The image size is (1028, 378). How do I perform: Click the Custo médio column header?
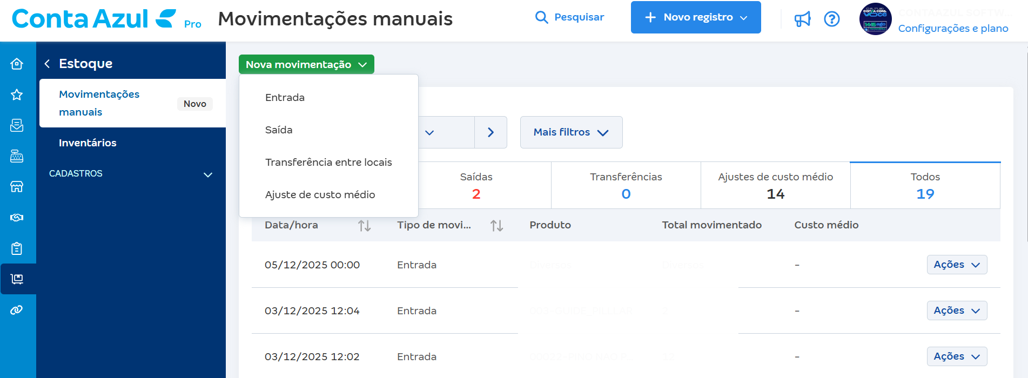826,225
